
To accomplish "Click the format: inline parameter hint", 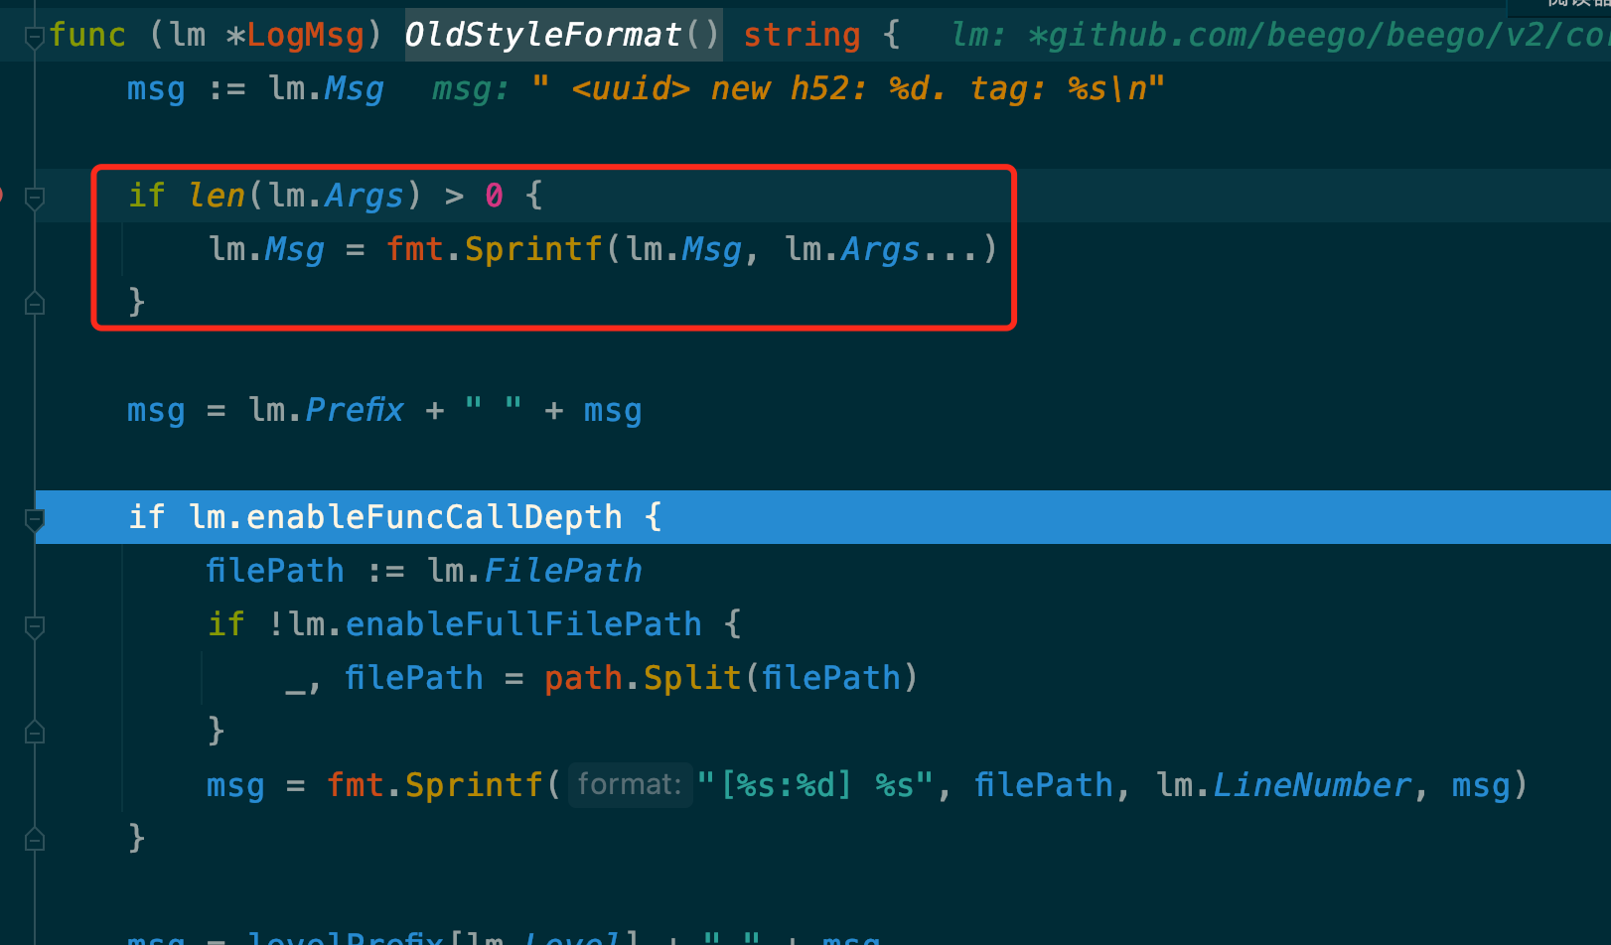I will pos(629,783).
